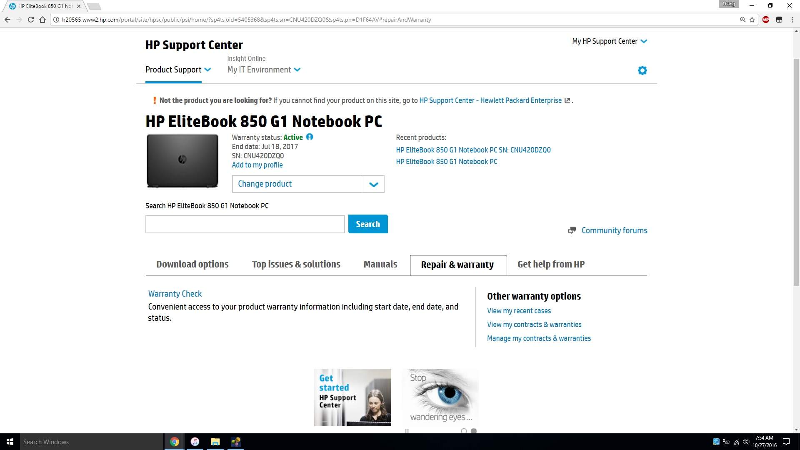This screenshot has height=450, width=800.
Task: Click the blue network tray application icon
Action: coord(716,442)
